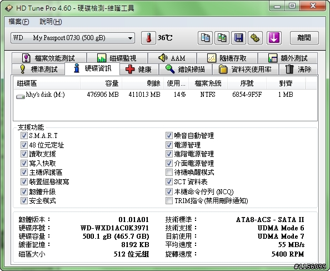Screen dimensions: 330x271
Task: Select the hhy's disk (M:) partition row
Action: tap(165, 95)
